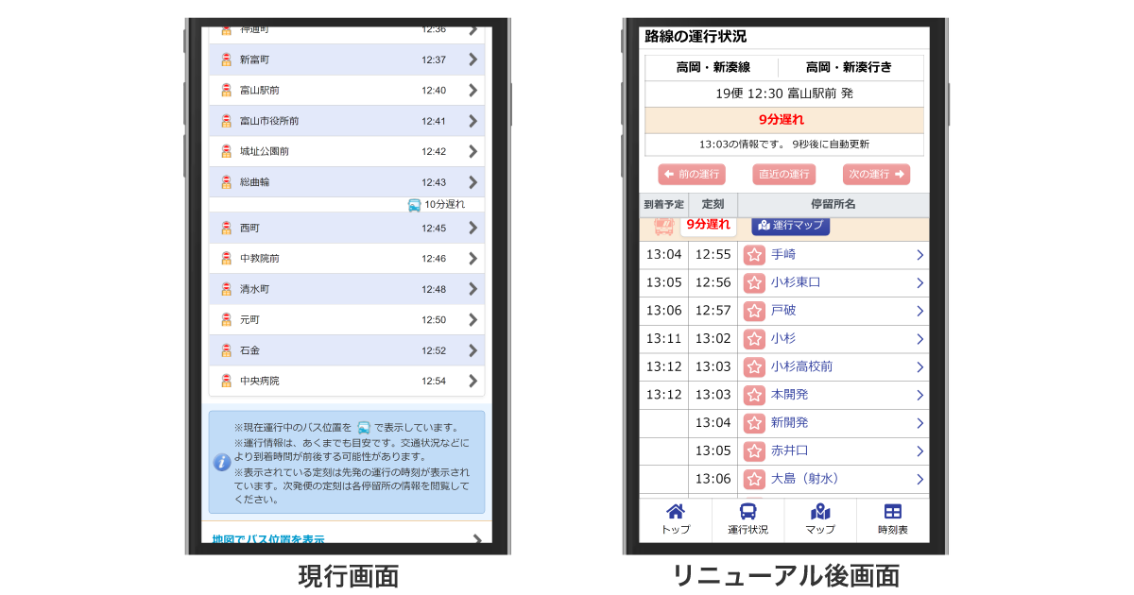Expand the 小杉東口 row chevron

[919, 282]
